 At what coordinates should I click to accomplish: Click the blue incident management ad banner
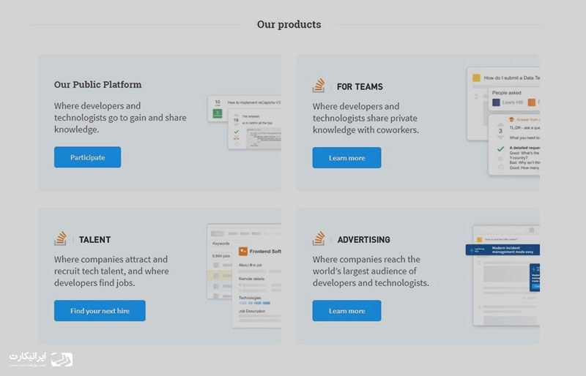point(502,249)
